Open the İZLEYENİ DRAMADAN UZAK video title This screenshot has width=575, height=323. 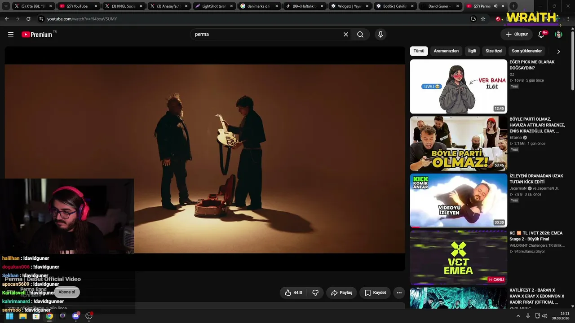tap(536, 179)
